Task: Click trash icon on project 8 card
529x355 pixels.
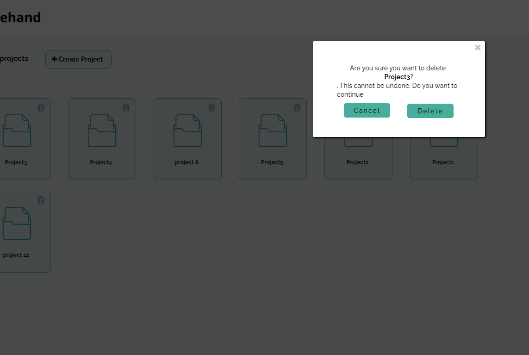Action: [x=212, y=107]
